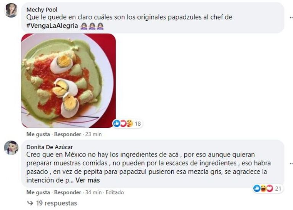Like Donita De Azúcar's comment with Me gusta

tap(38, 192)
